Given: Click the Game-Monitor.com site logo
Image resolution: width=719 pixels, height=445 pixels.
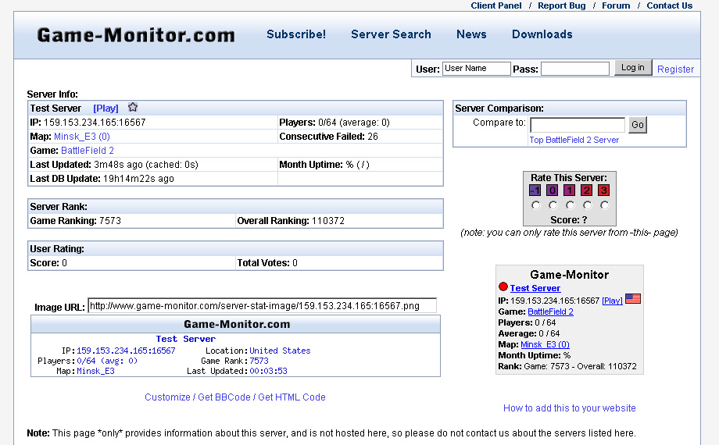Looking at the screenshot, I should tap(136, 35).
